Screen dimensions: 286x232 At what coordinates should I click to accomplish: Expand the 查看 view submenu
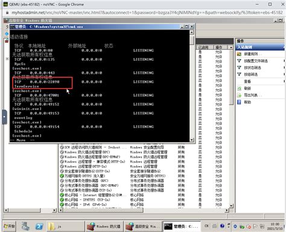tap(284, 82)
